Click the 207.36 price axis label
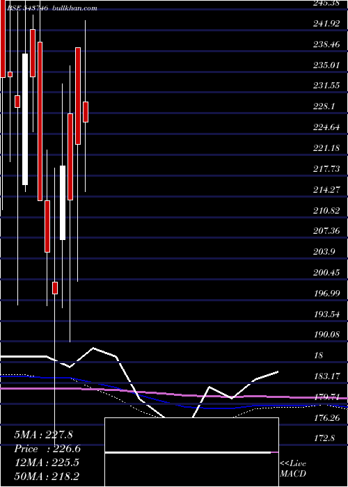348x487 pixels. pos(326,232)
